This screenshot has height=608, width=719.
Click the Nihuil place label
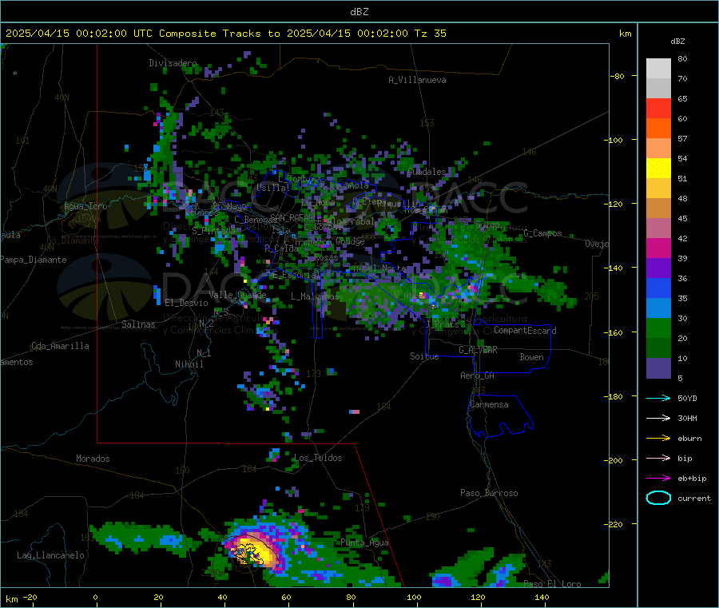click(189, 364)
